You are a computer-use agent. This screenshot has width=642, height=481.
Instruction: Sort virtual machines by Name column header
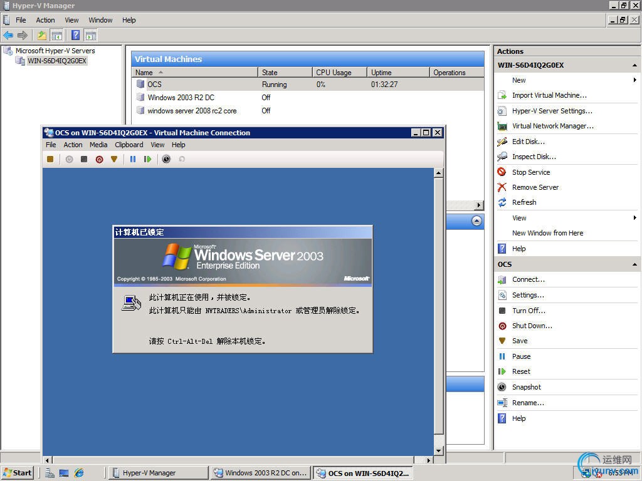194,73
